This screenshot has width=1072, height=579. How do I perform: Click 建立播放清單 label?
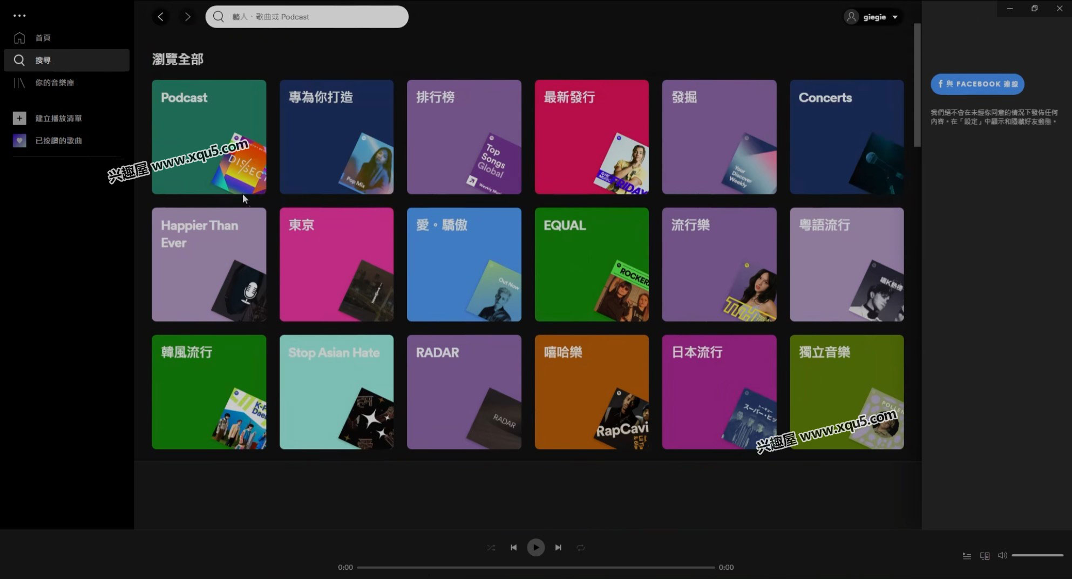tap(59, 118)
